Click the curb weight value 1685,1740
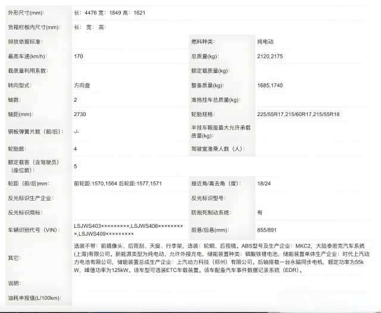This screenshot has width=381, height=313. click(x=270, y=86)
